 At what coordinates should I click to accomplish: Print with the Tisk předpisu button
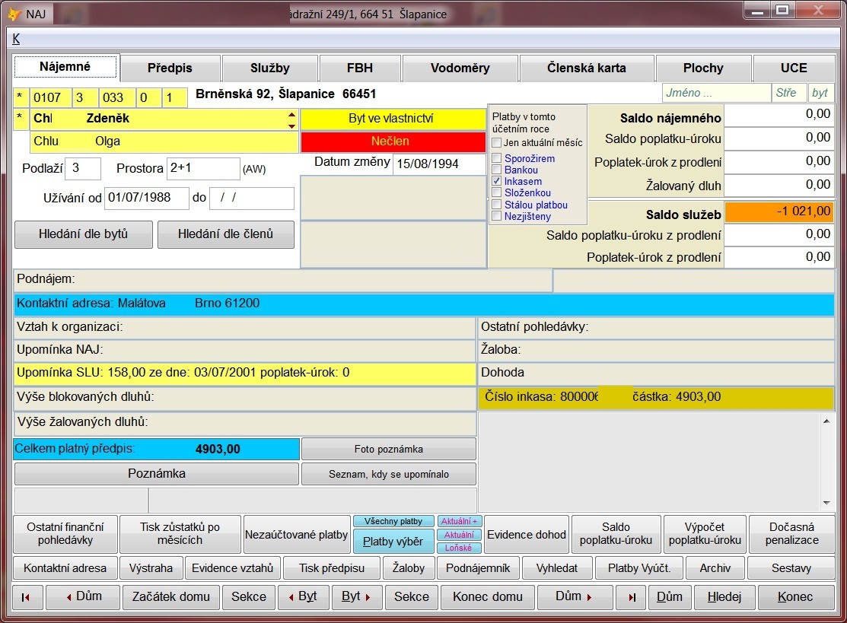(333, 568)
